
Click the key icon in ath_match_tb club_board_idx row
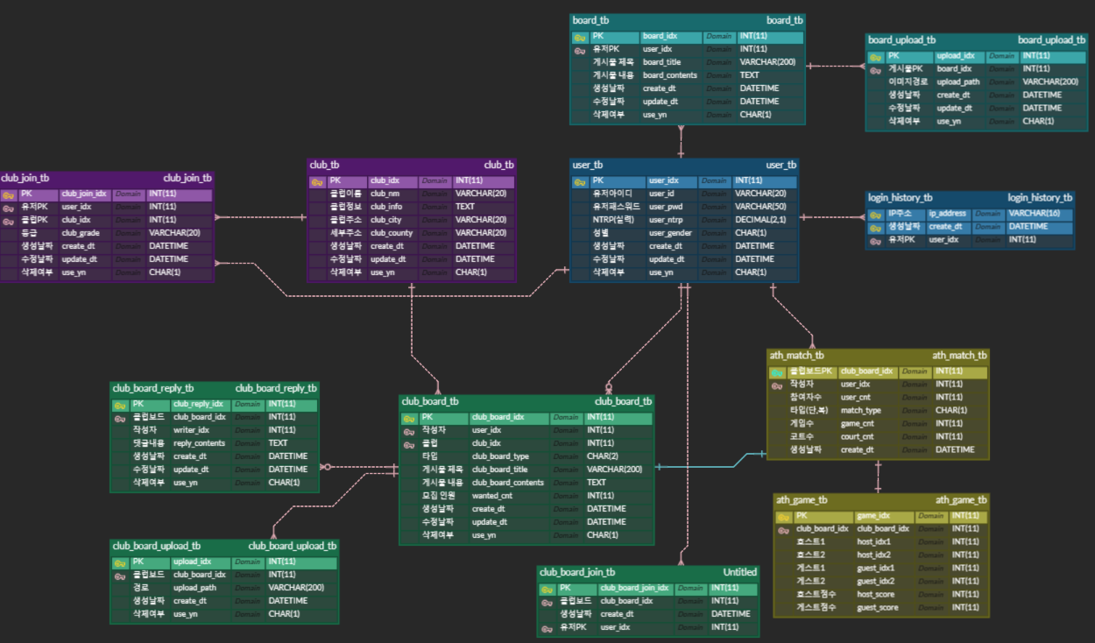[777, 372]
